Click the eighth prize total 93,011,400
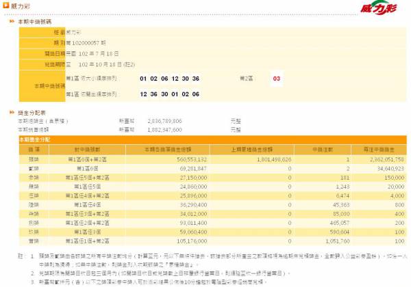 coord(193,223)
